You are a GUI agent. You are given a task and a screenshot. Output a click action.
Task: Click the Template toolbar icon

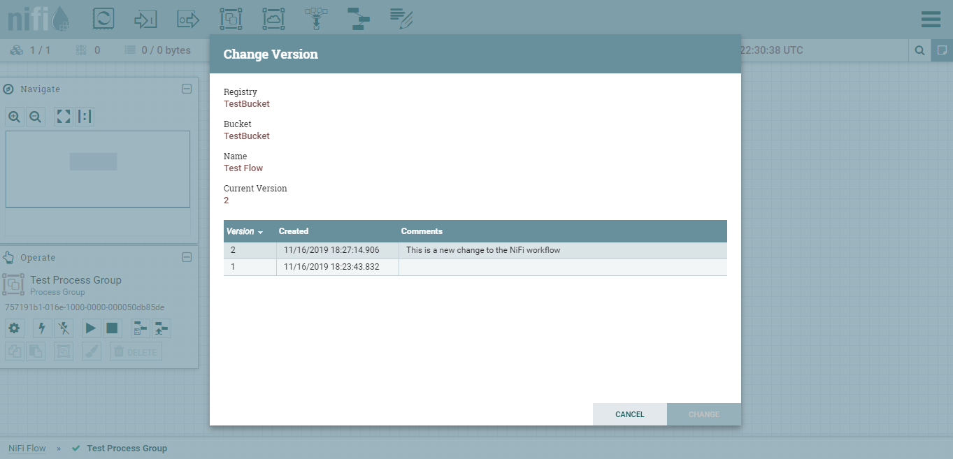359,19
